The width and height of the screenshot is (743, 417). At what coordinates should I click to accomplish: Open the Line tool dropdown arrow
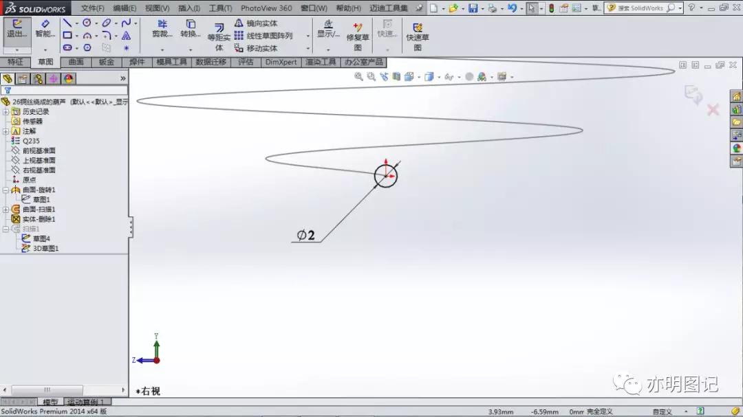tap(77, 23)
